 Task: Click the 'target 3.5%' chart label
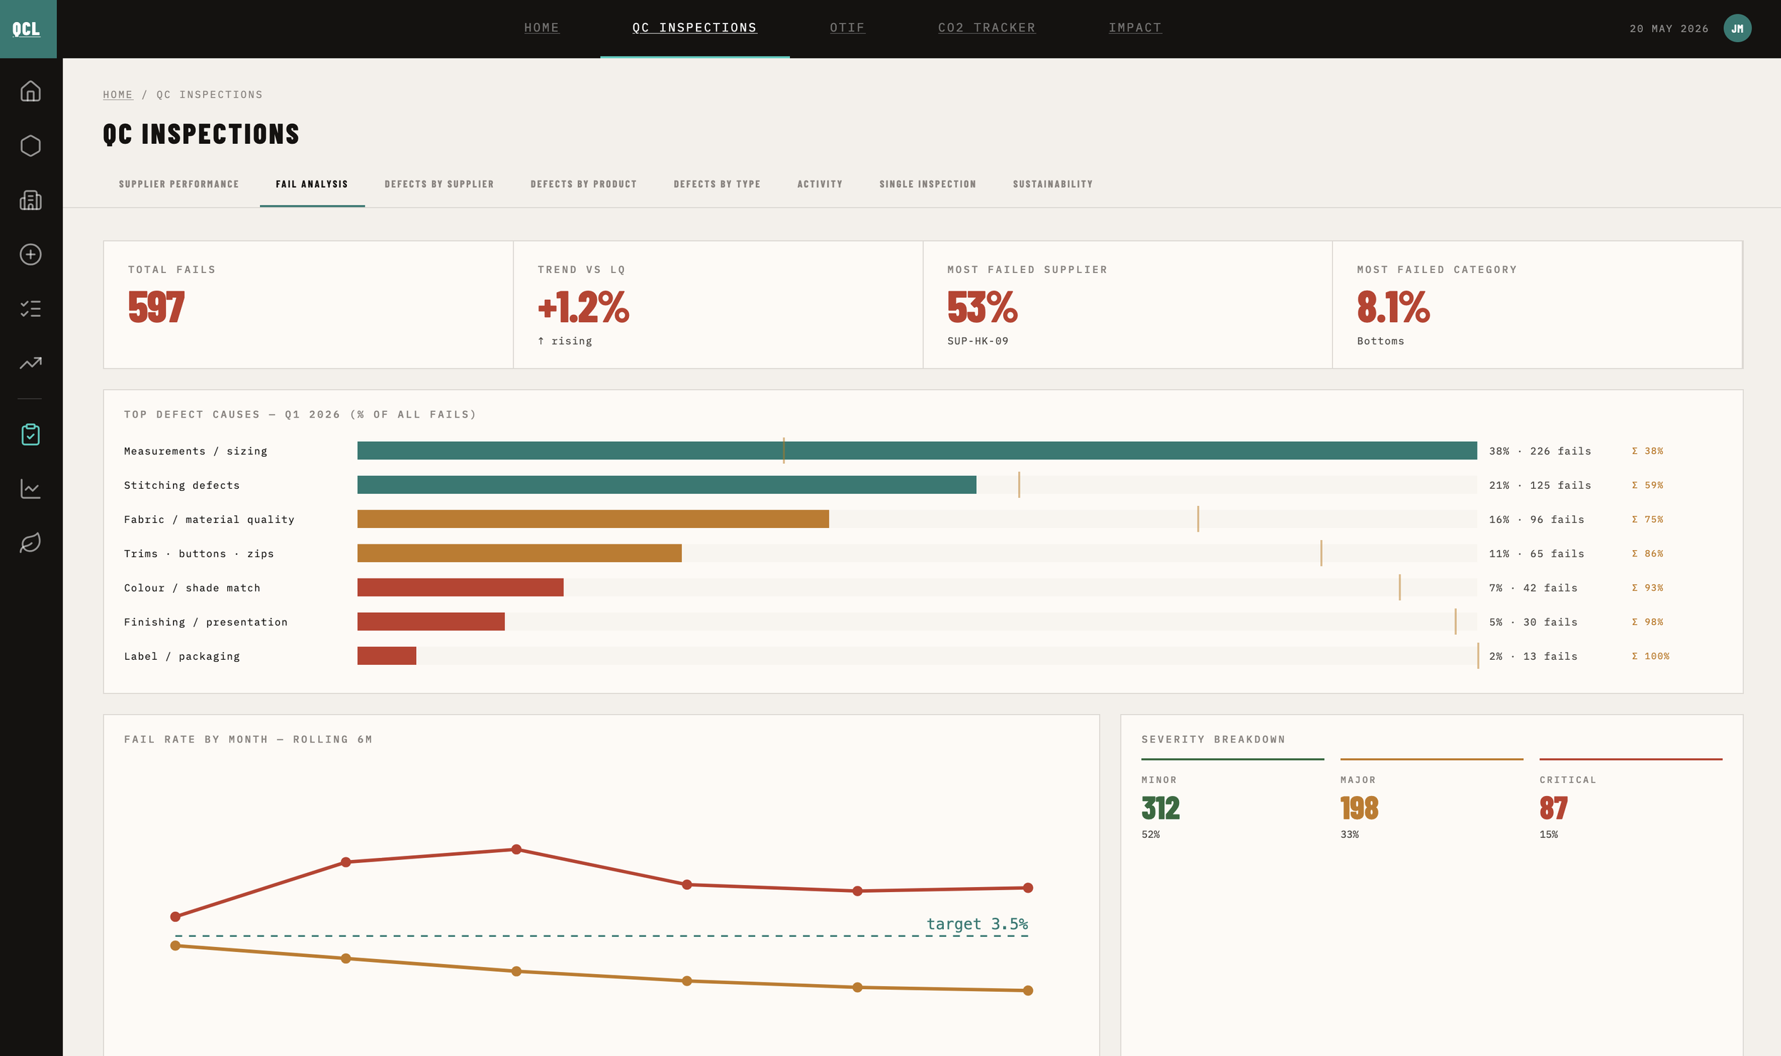point(977,923)
